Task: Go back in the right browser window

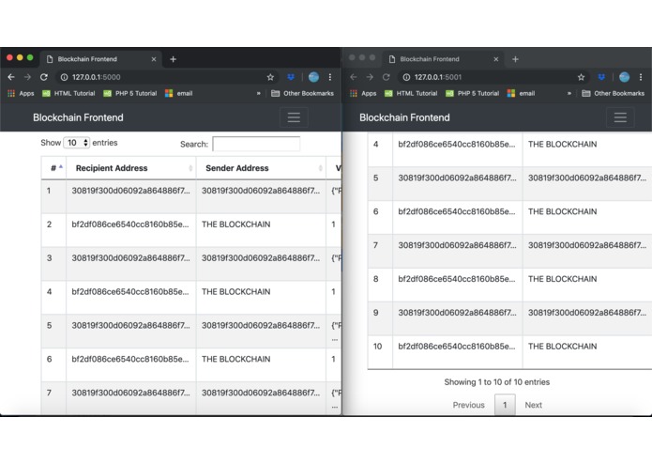Action: coord(354,77)
